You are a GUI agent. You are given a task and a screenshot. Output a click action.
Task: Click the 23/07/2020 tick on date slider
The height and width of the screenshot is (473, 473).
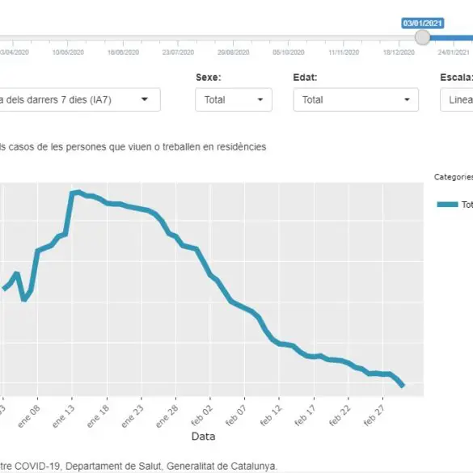pyautogui.click(x=178, y=53)
